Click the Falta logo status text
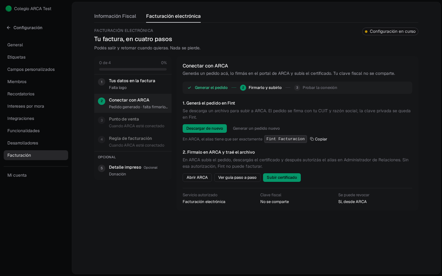This screenshot has height=276, width=442. click(x=118, y=88)
